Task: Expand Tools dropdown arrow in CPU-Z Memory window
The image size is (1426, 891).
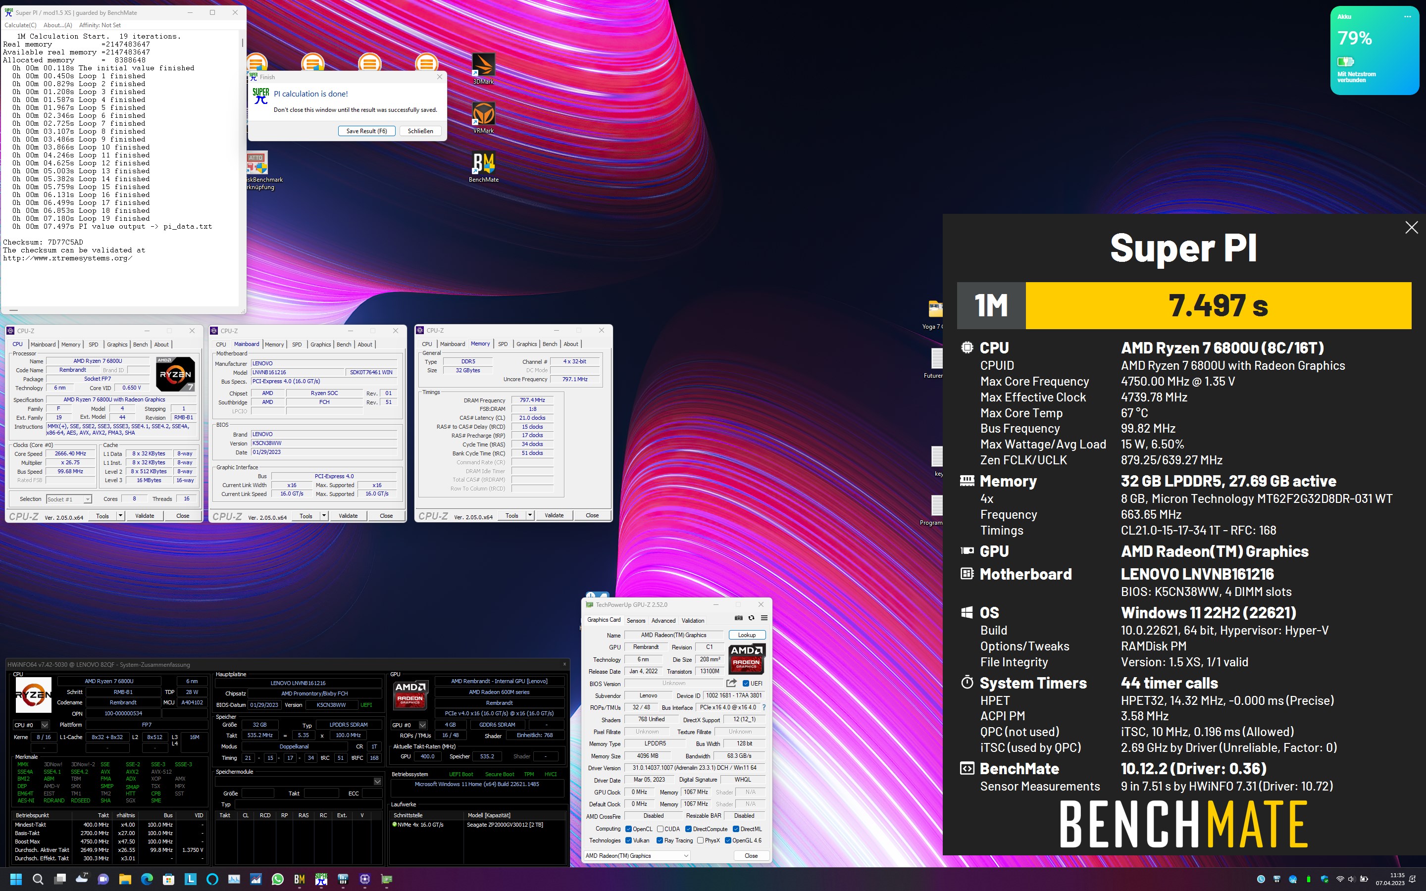Action: (530, 515)
